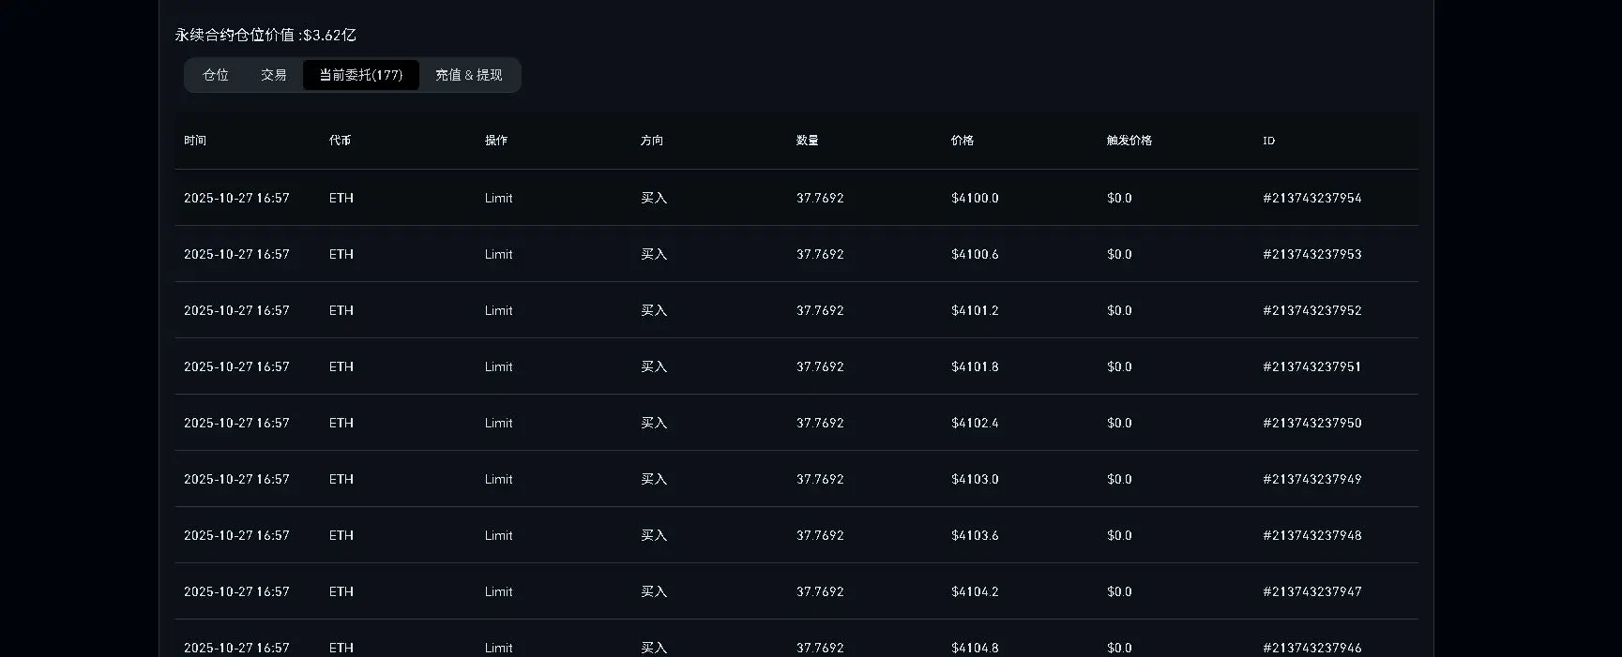
Task: Click ETH token in $4100.0 order row
Action: tap(341, 198)
